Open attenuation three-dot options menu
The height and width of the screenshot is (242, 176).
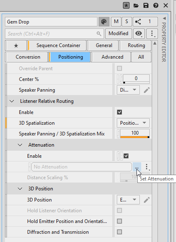click(x=147, y=167)
